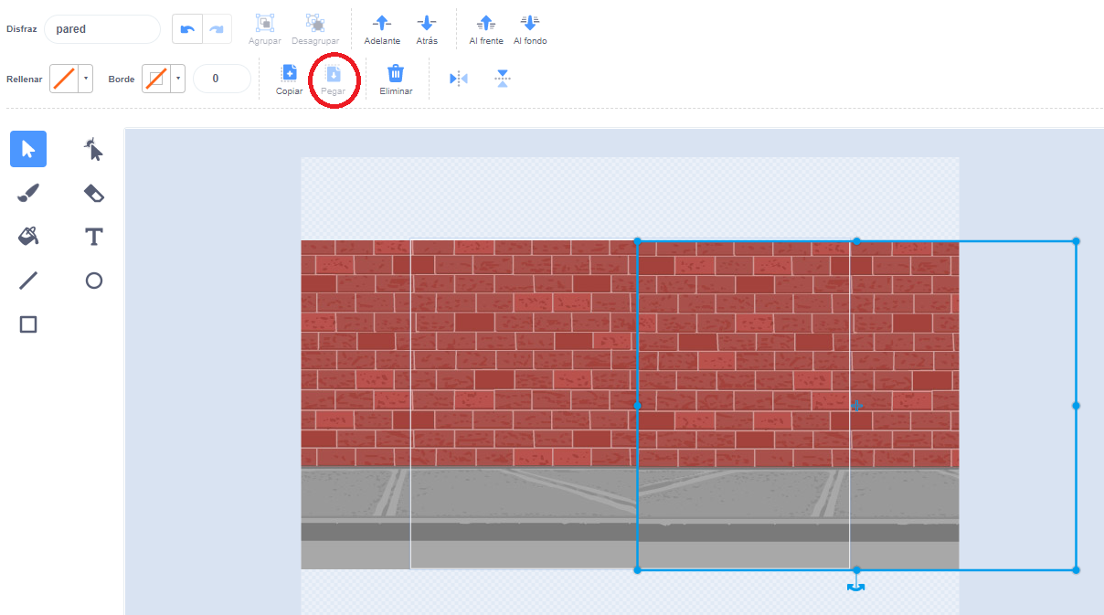Click the border width number field

click(221, 79)
